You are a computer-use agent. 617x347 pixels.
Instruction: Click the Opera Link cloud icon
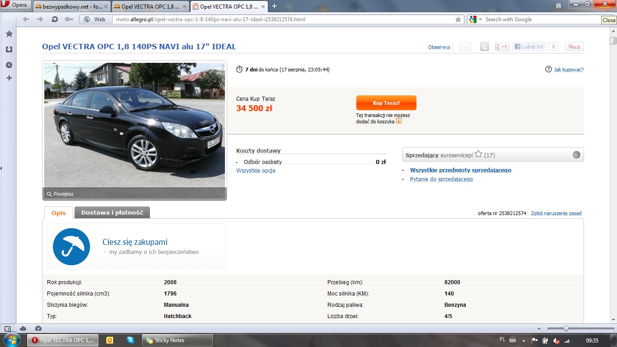point(23,328)
